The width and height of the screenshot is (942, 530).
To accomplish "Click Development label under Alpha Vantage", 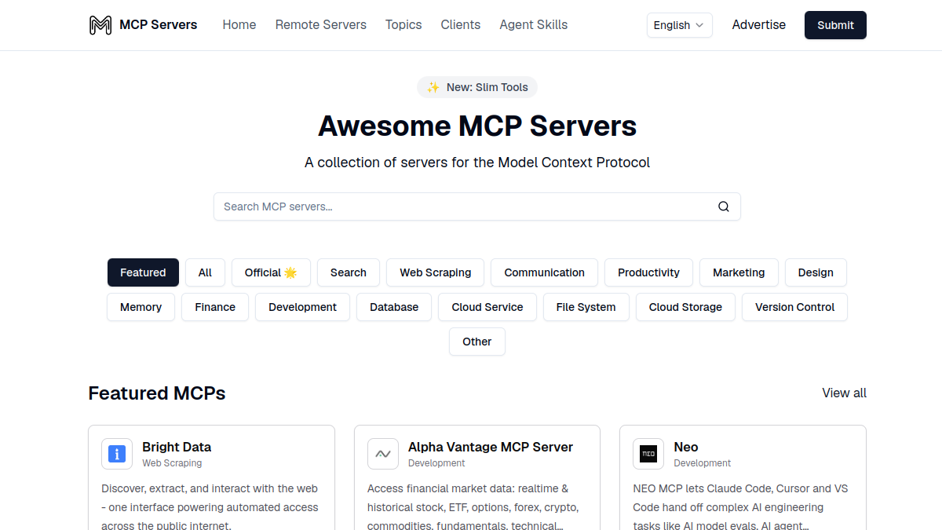I will [436, 463].
